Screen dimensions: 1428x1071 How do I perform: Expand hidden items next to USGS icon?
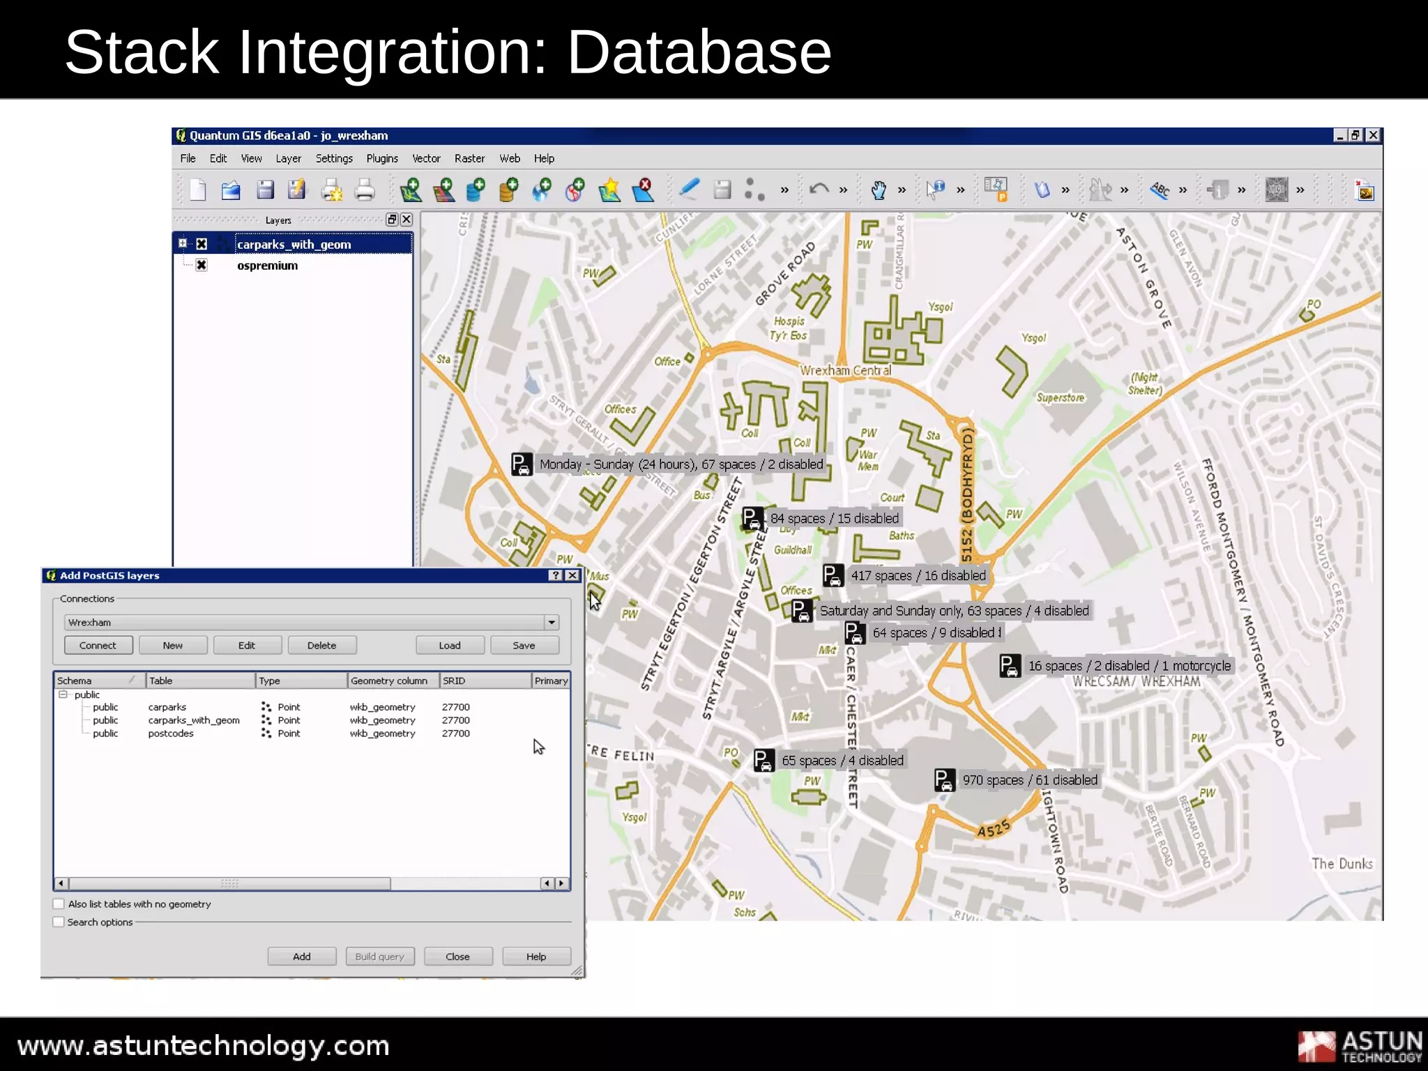(1300, 190)
